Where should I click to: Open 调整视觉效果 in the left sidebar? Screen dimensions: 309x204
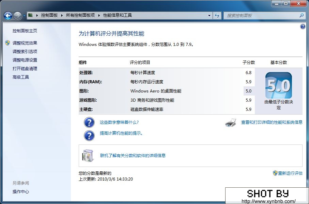25,43
